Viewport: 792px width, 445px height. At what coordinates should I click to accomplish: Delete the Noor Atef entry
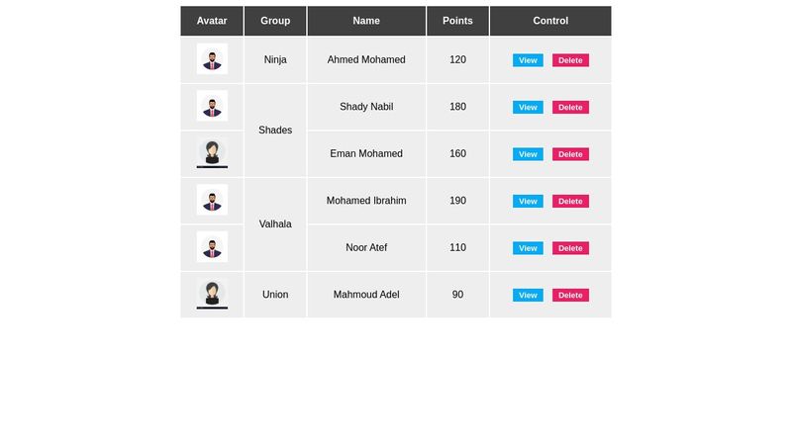point(570,248)
